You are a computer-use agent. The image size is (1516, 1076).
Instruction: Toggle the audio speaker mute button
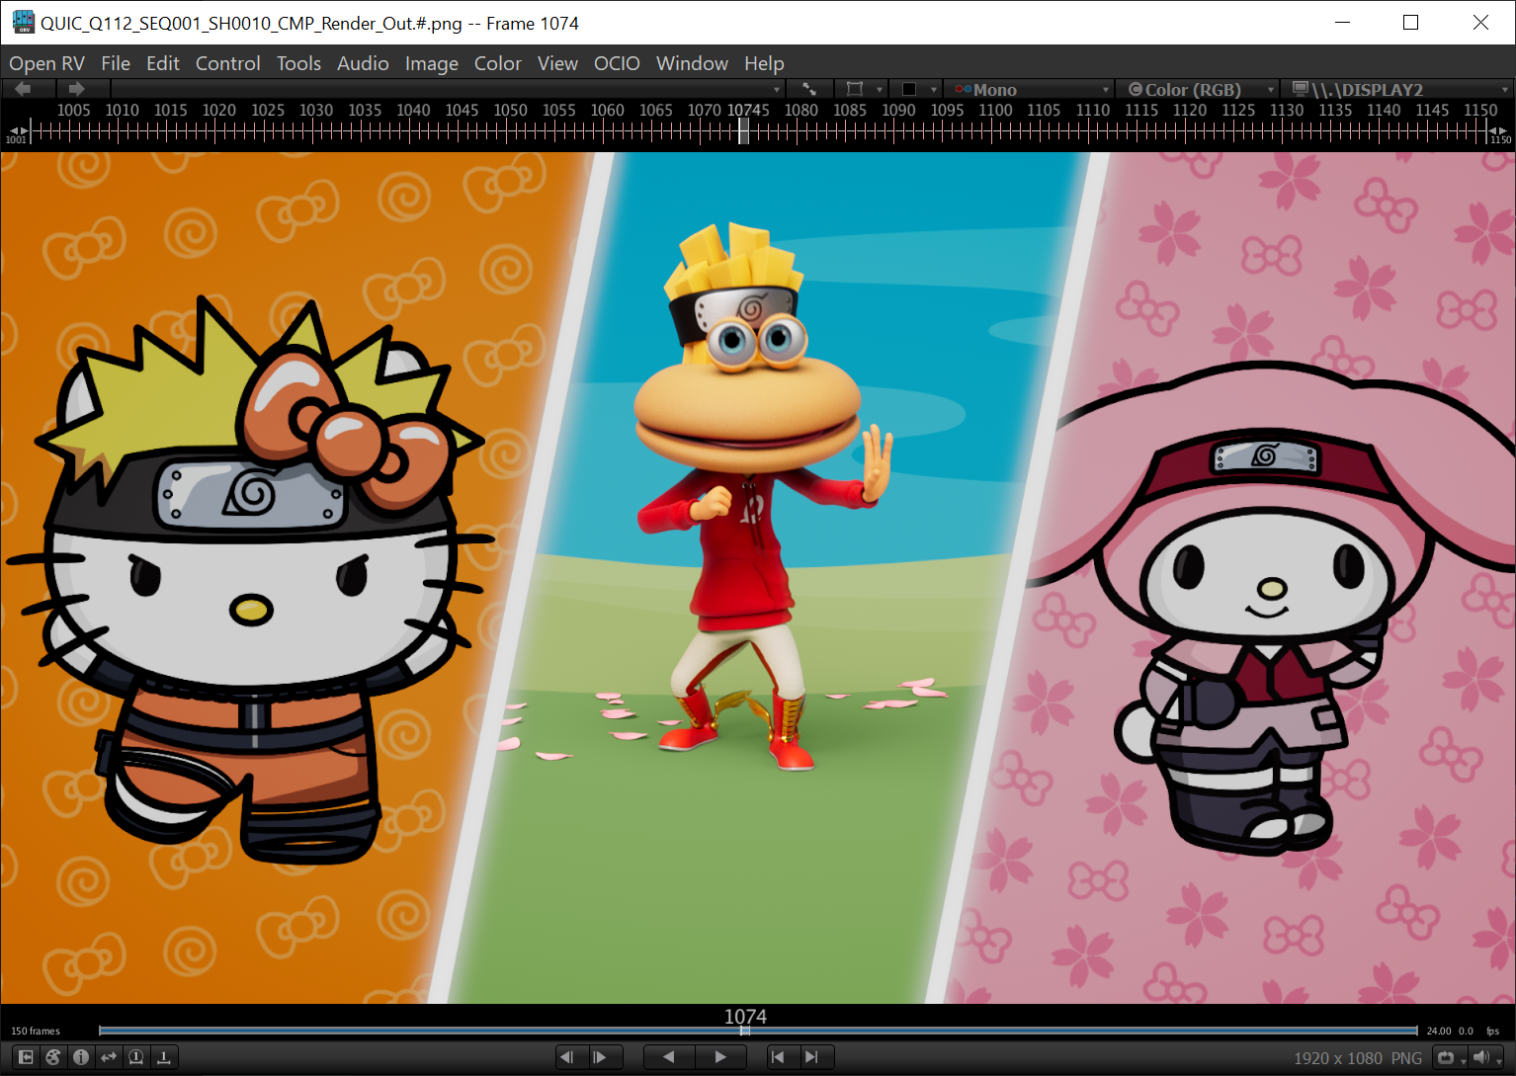(x=1480, y=1057)
